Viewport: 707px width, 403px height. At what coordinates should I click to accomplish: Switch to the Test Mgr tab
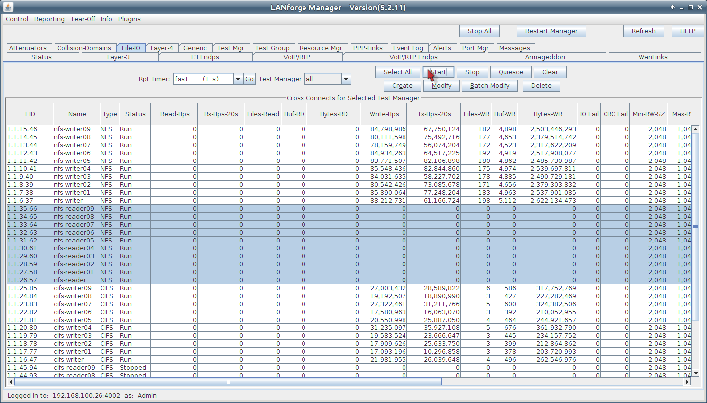(x=231, y=48)
